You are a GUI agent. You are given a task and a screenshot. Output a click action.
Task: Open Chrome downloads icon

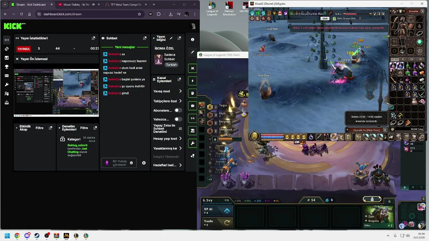(171, 14)
